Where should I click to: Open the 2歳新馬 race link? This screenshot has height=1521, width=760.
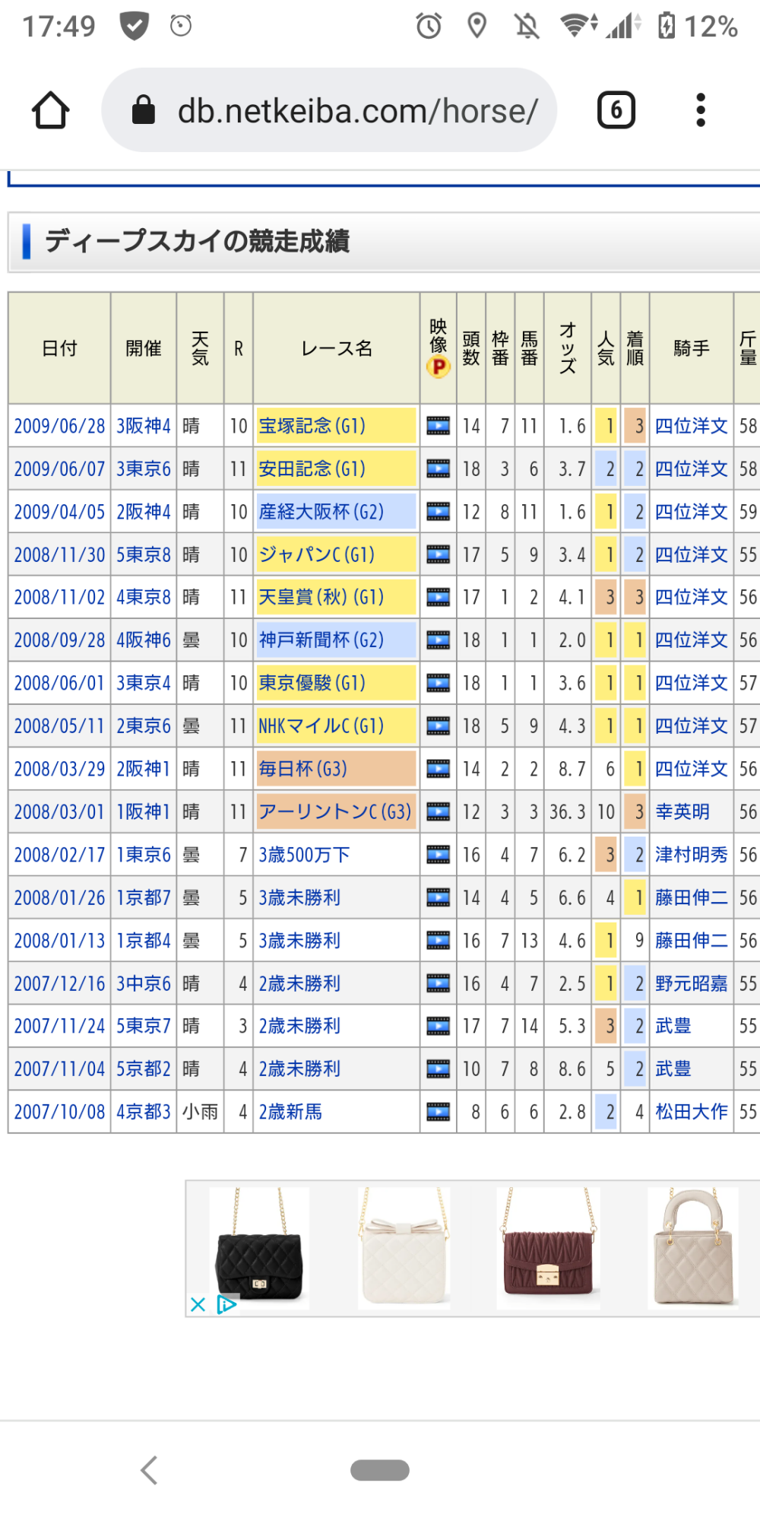(x=290, y=1112)
